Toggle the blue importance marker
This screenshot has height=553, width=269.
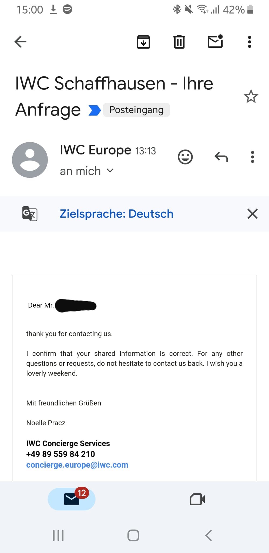[94, 110]
